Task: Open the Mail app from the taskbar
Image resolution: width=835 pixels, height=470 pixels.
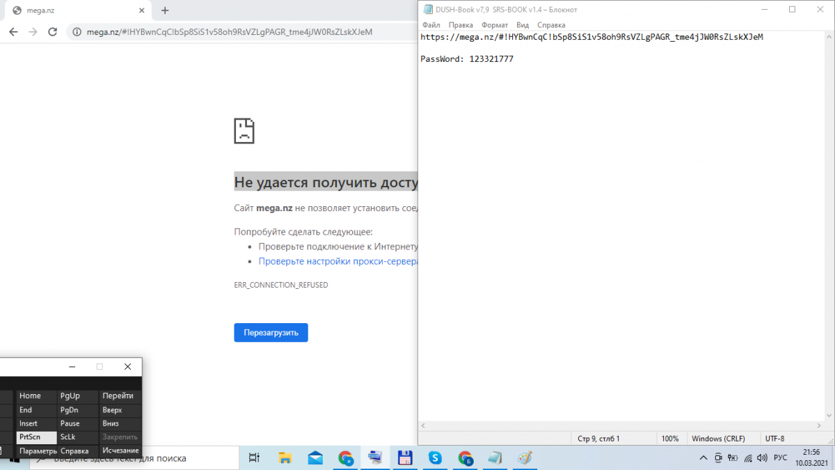Action: pos(315,457)
